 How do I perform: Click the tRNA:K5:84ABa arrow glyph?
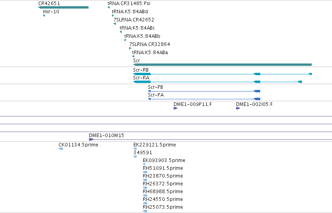coord(133,56)
